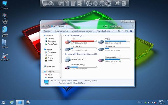
Task: Click Uninstall or change a program
Action: click(x=82, y=31)
